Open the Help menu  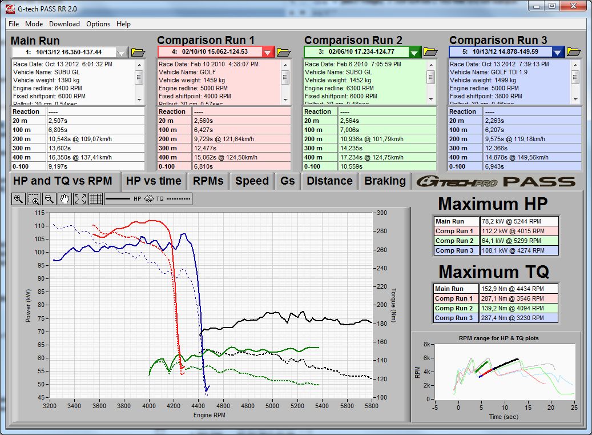coord(123,24)
